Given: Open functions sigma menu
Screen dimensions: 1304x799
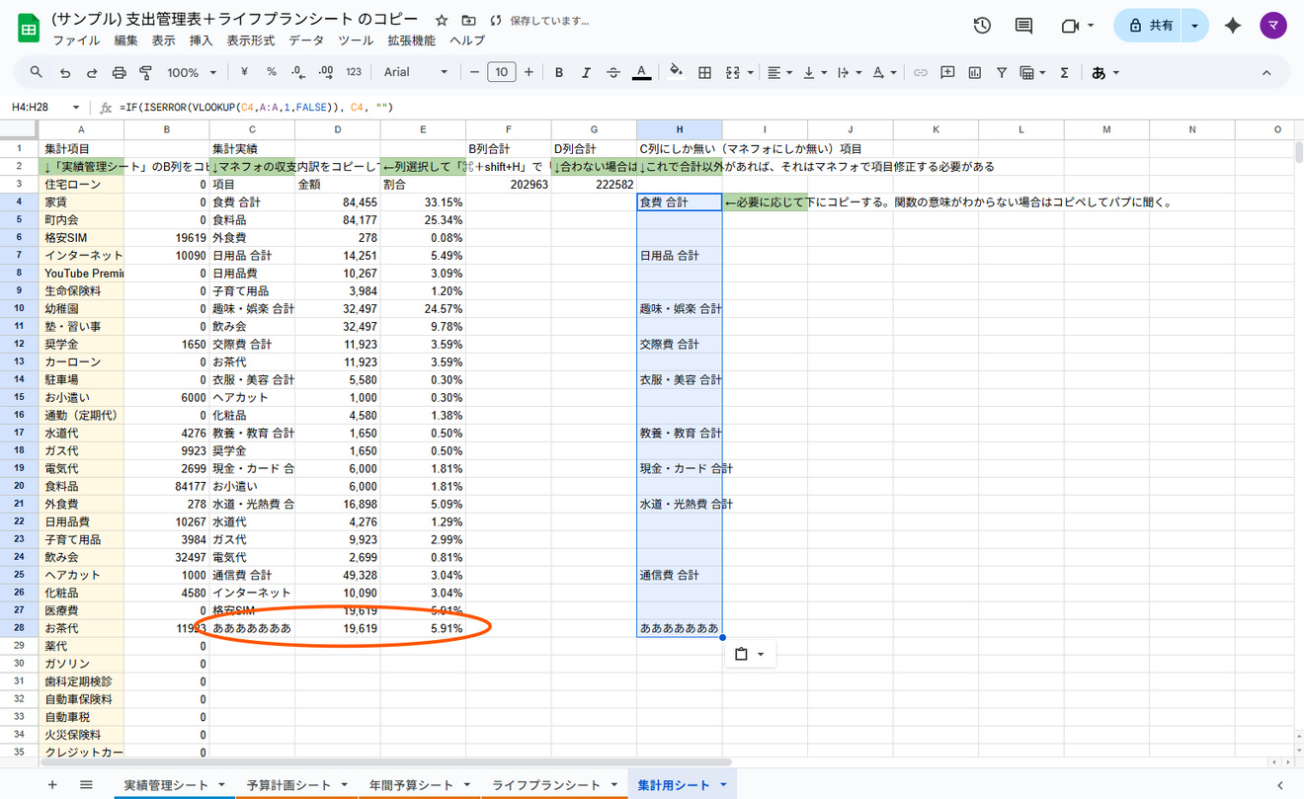Looking at the screenshot, I should [1064, 72].
